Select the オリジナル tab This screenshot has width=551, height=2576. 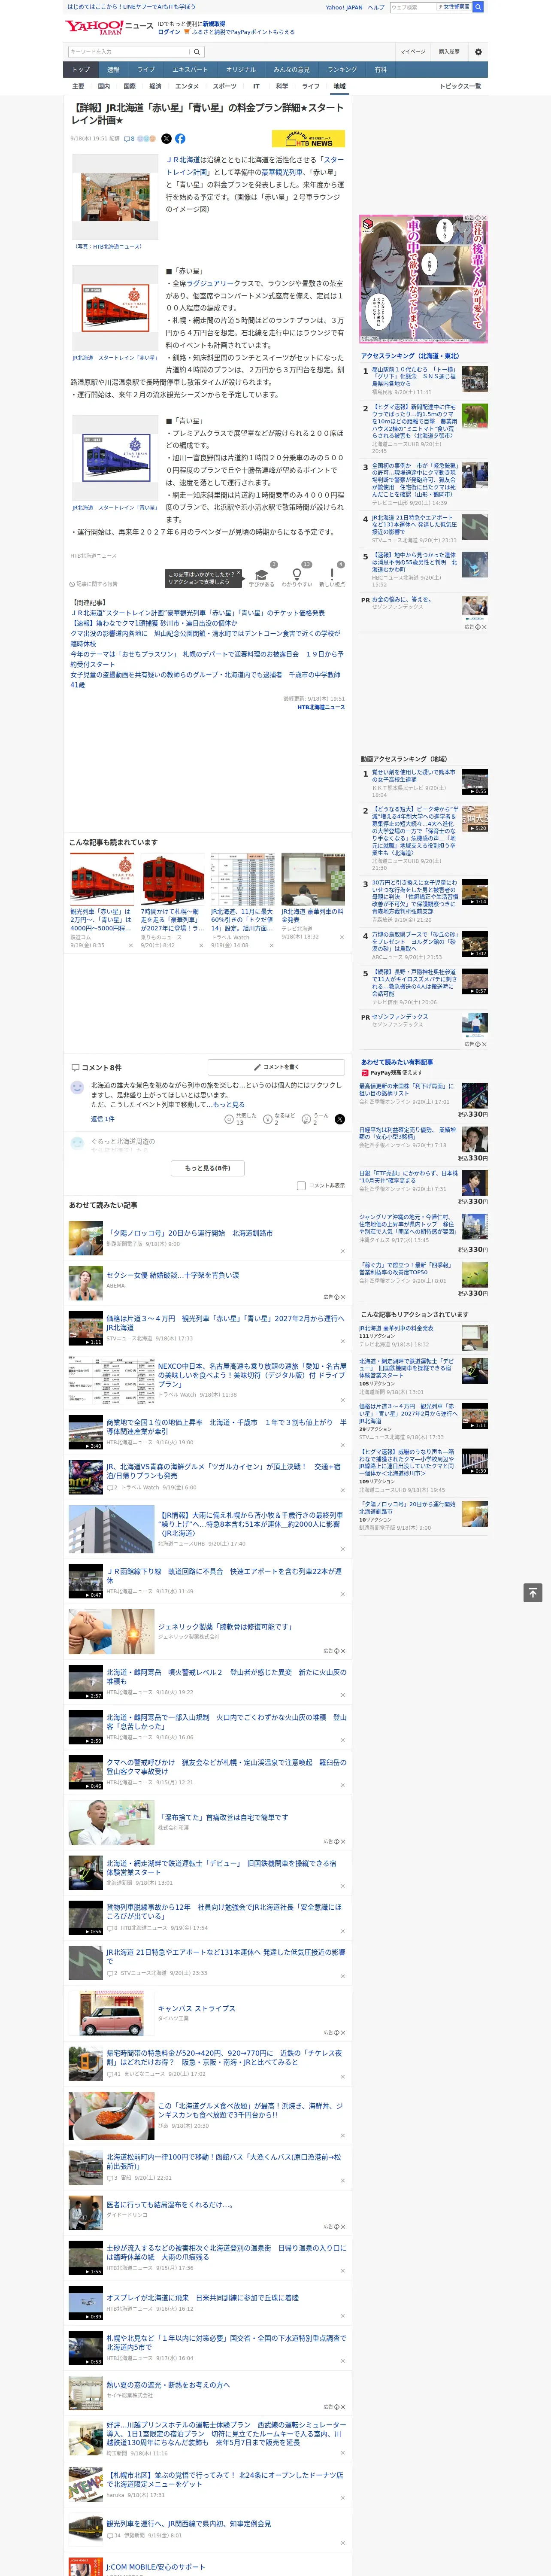pyautogui.click(x=241, y=70)
